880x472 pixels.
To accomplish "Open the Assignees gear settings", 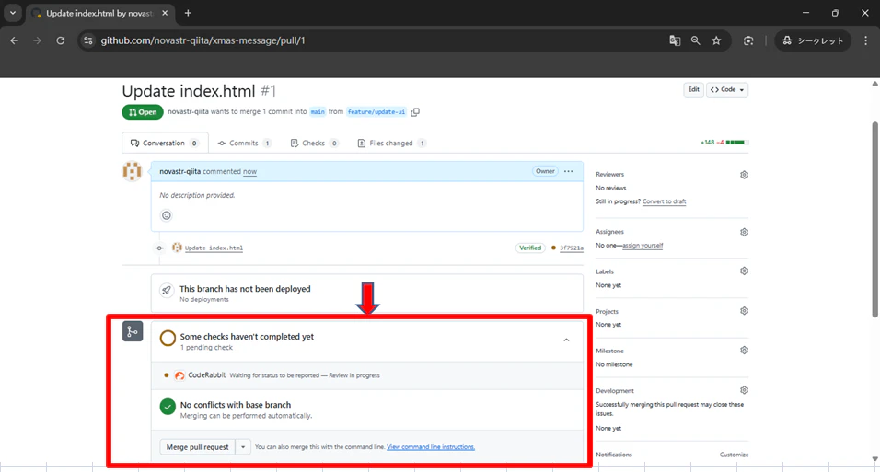I will point(744,232).
